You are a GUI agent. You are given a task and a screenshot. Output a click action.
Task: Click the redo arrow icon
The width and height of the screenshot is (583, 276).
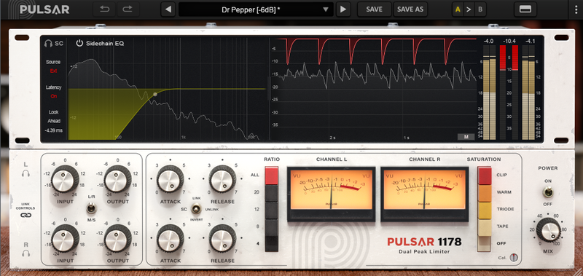(127, 9)
